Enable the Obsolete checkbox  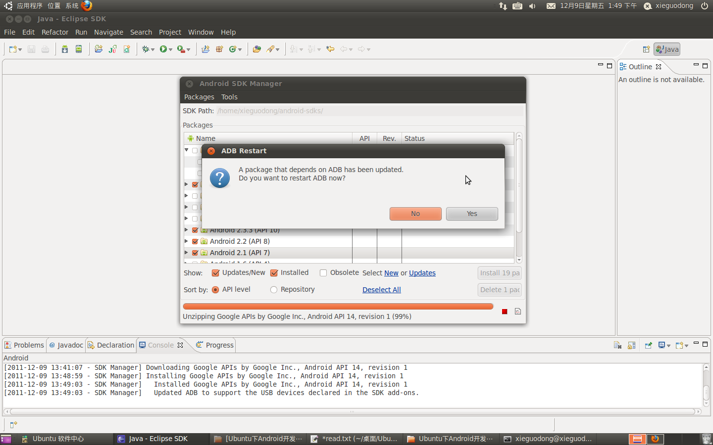click(323, 273)
